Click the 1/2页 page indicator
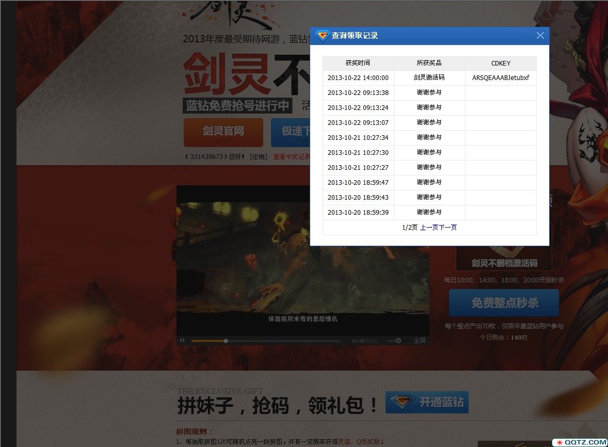 click(x=410, y=228)
